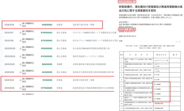Click the building icon in the 2025/10/6 row
Screen dimensions: 184x111
[21, 72]
